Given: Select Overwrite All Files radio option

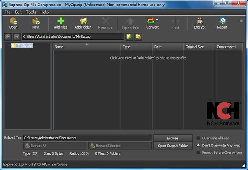Looking at the screenshot, I should (198, 138).
